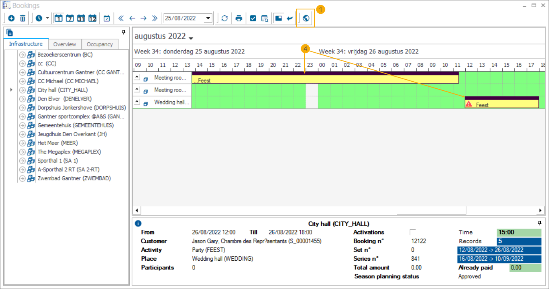Click the blue Records value 5
Viewport: 549px width, 289px height.
(519, 241)
